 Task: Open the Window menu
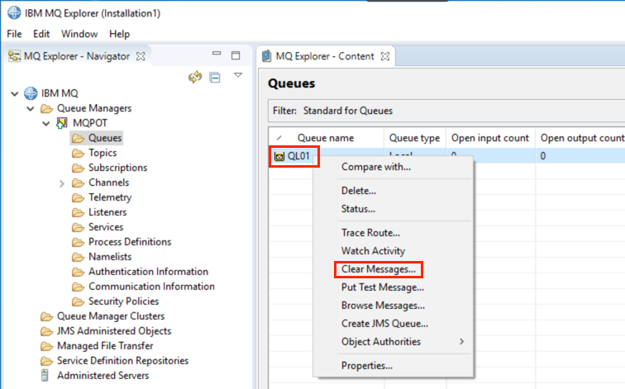click(x=79, y=34)
